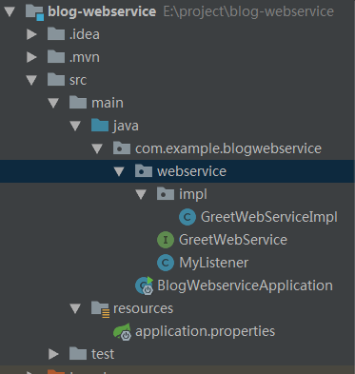355x374 pixels.
Task: Click the resources root folder icon
Action: pyautogui.click(x=101, y=309)
